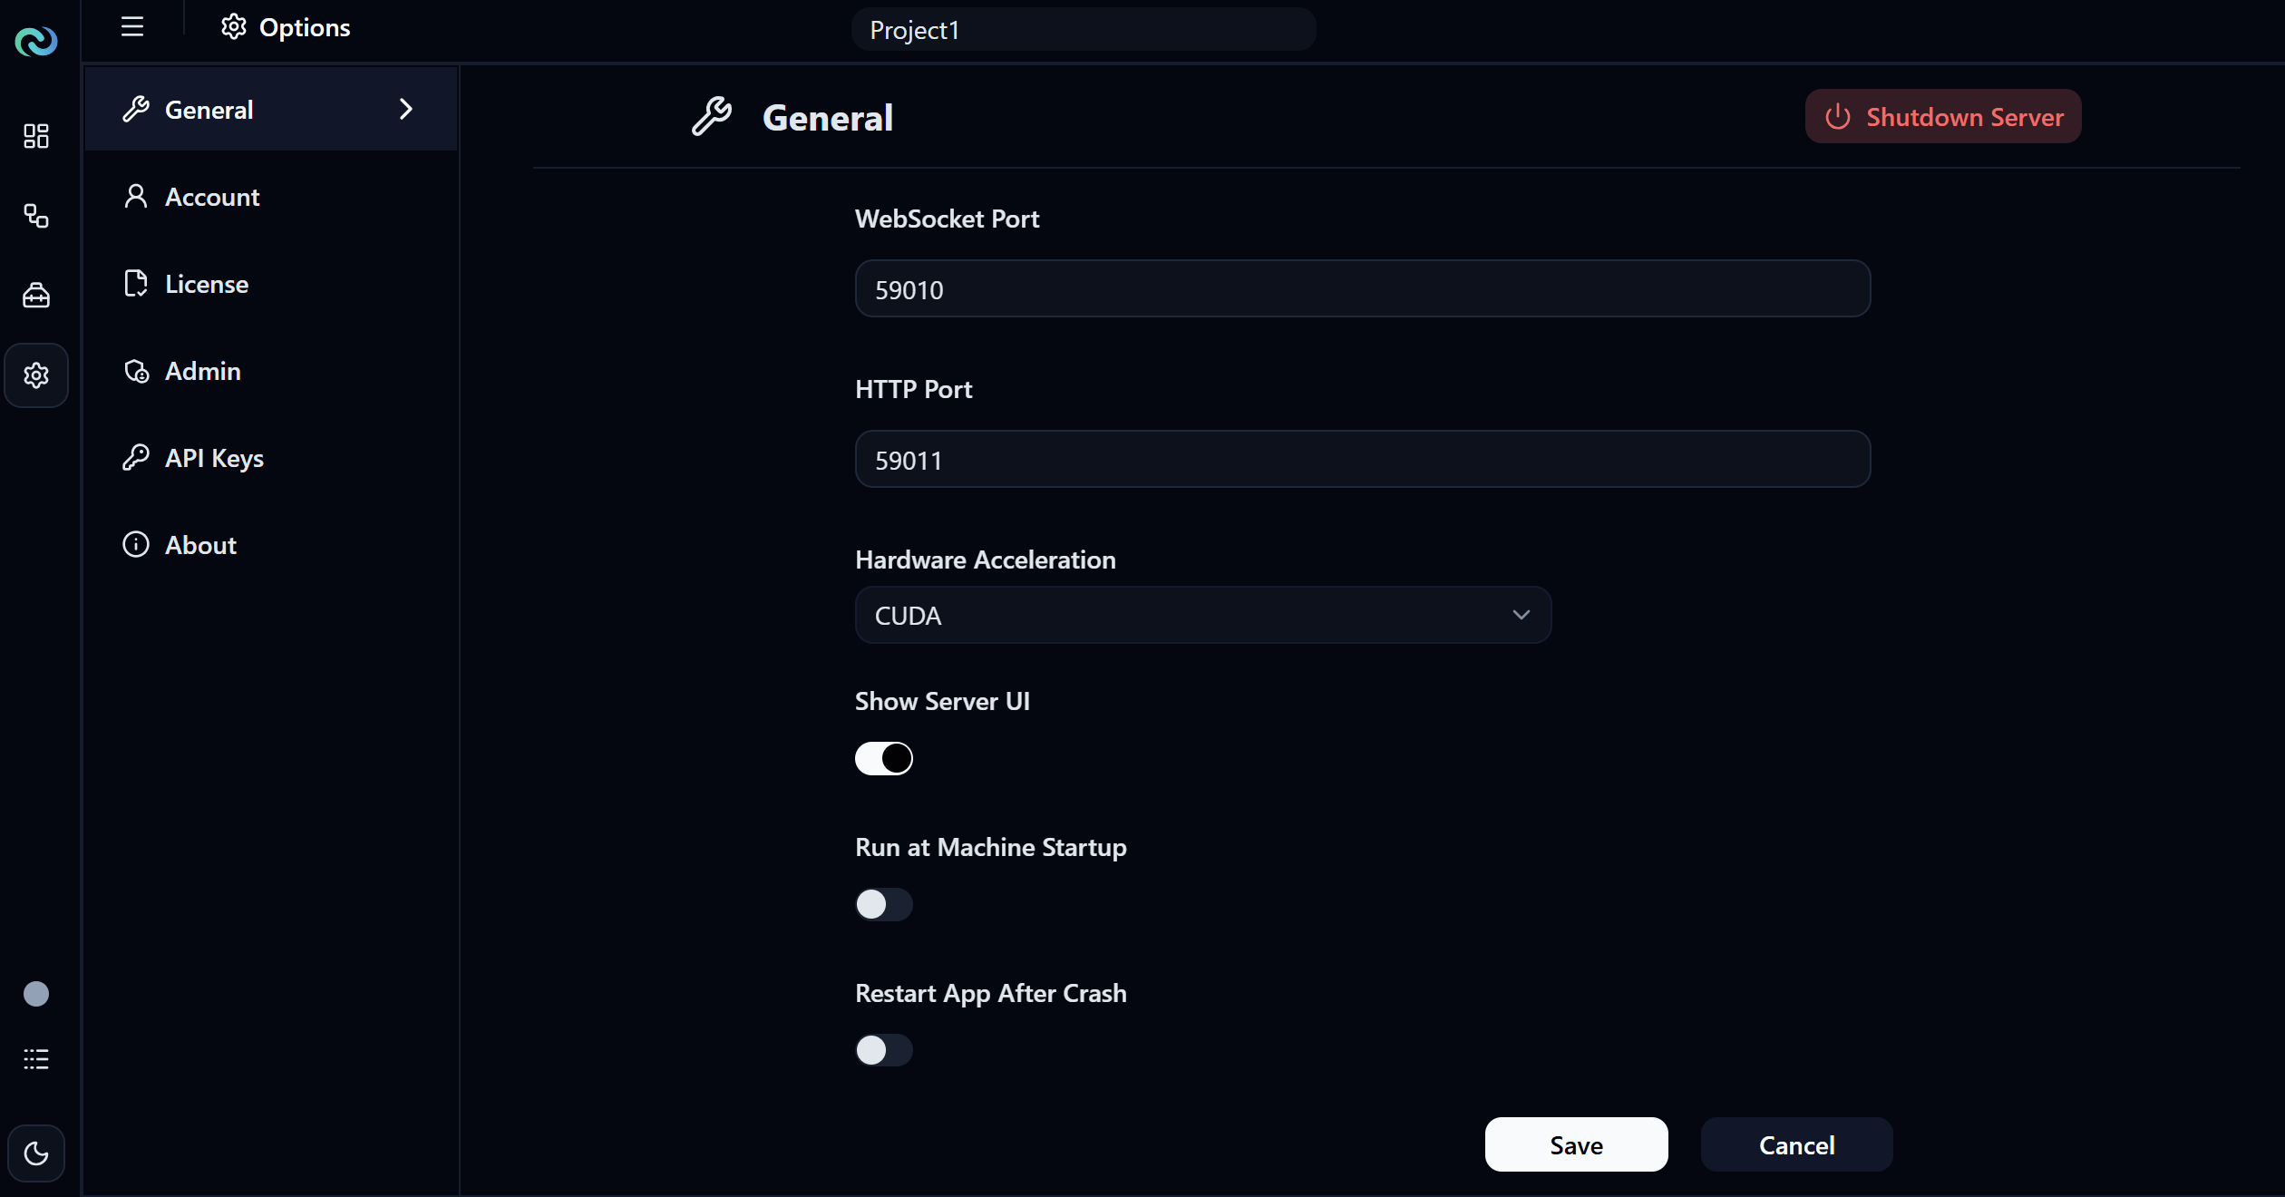Click the Shutdown Server button
Screen dimensions: 2285x1197
(x=1942, y=116)
